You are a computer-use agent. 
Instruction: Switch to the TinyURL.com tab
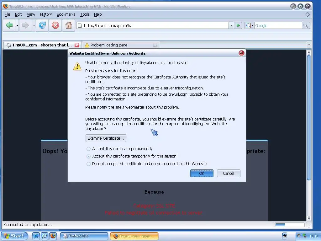42,45
